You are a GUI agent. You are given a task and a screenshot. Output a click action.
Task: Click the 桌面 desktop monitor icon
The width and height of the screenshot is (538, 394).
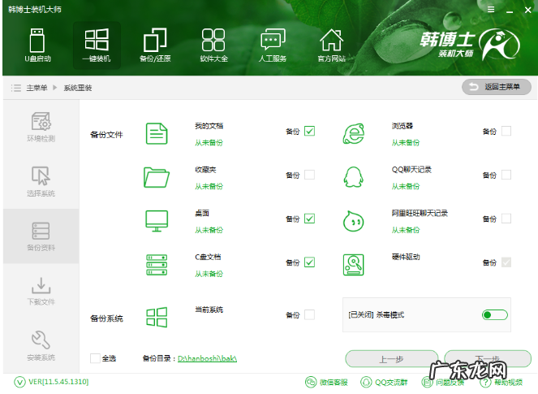point(157,221)
